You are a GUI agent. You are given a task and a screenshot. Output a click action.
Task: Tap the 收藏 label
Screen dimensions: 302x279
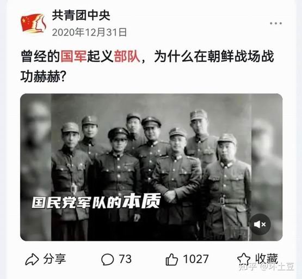click(x=267, y=258)
